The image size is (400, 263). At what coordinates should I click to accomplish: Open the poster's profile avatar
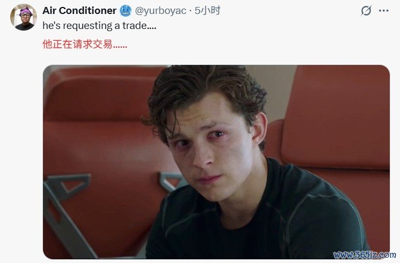pos(24,17)
